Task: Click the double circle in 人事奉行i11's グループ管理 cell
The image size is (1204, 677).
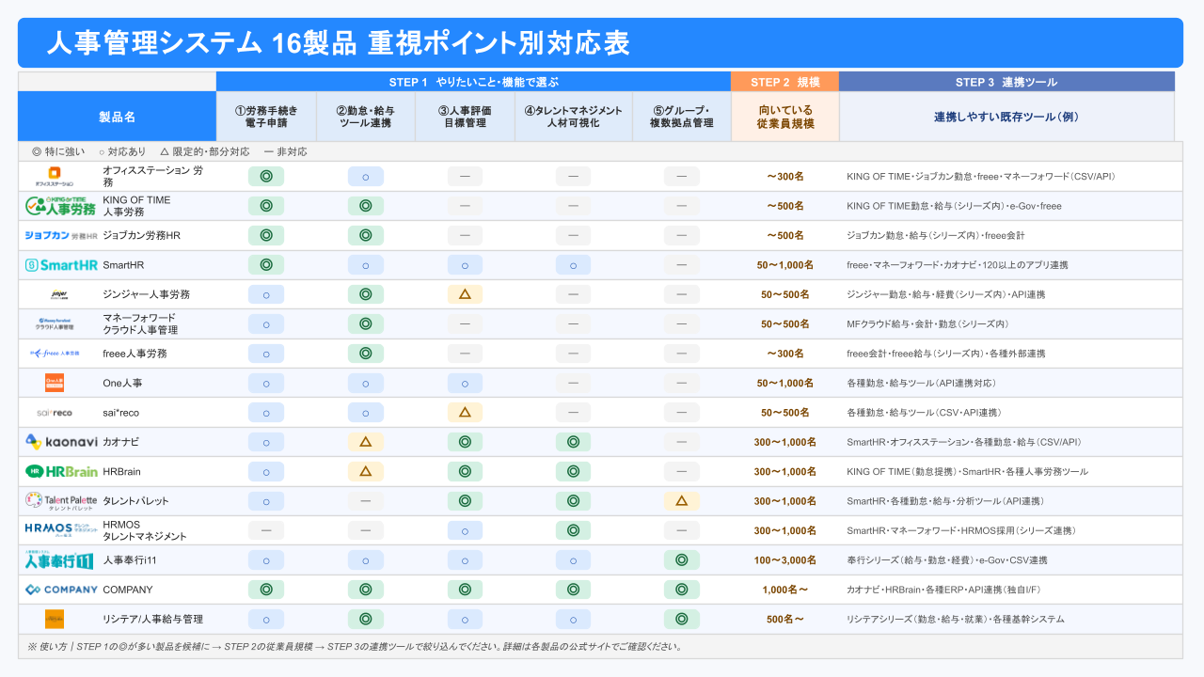Action: click(x=682, y=560)
